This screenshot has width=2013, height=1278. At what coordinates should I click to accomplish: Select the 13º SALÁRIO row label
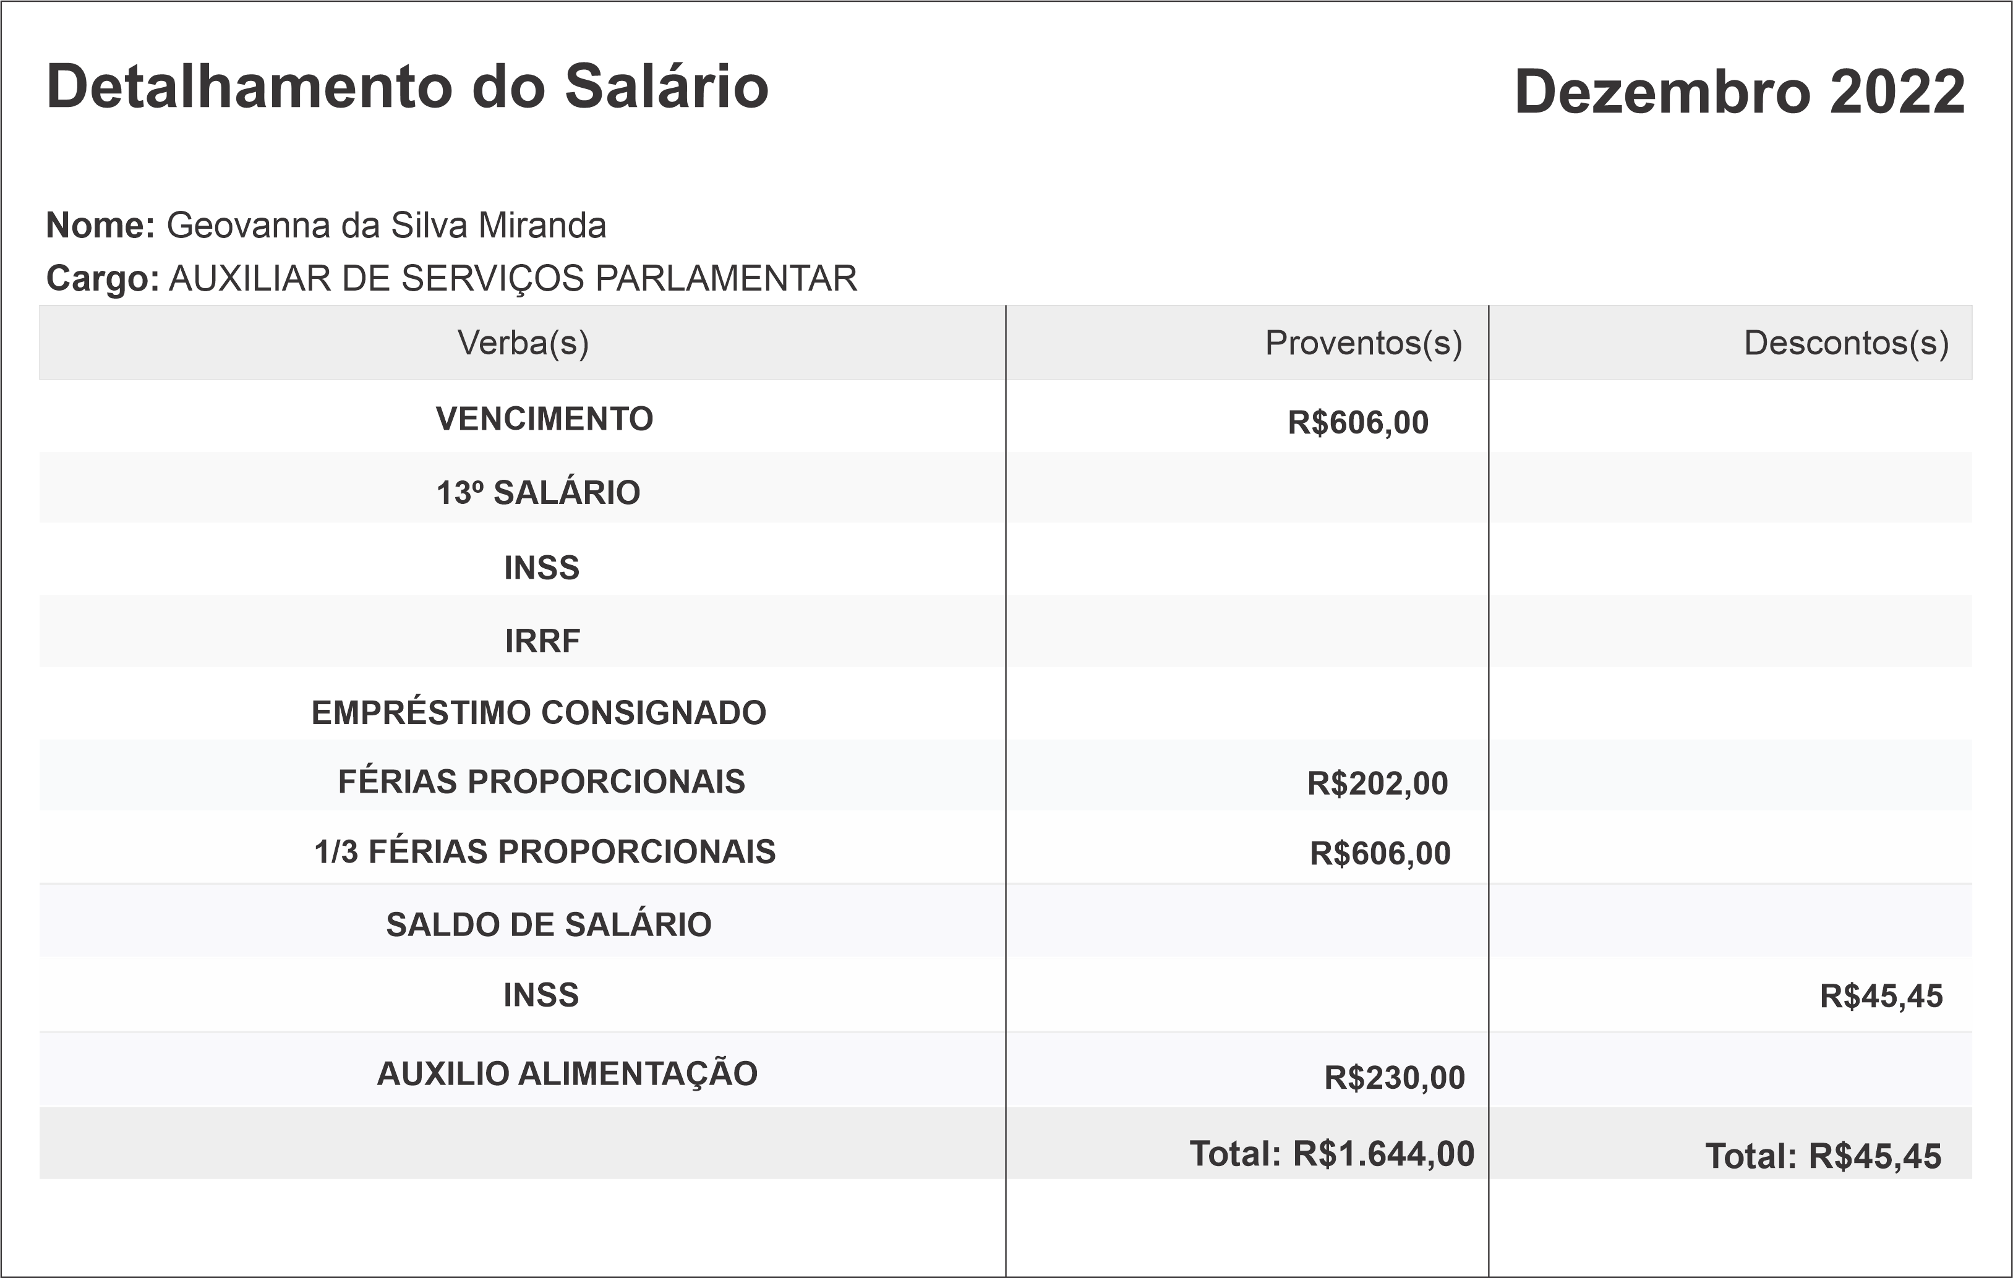click(x=539, y=492)
